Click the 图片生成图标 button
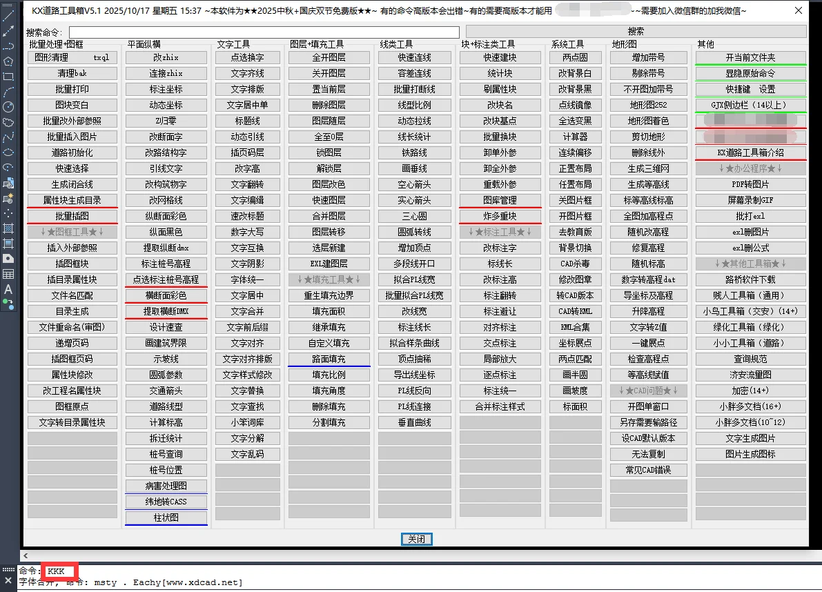 click(751, 454)
